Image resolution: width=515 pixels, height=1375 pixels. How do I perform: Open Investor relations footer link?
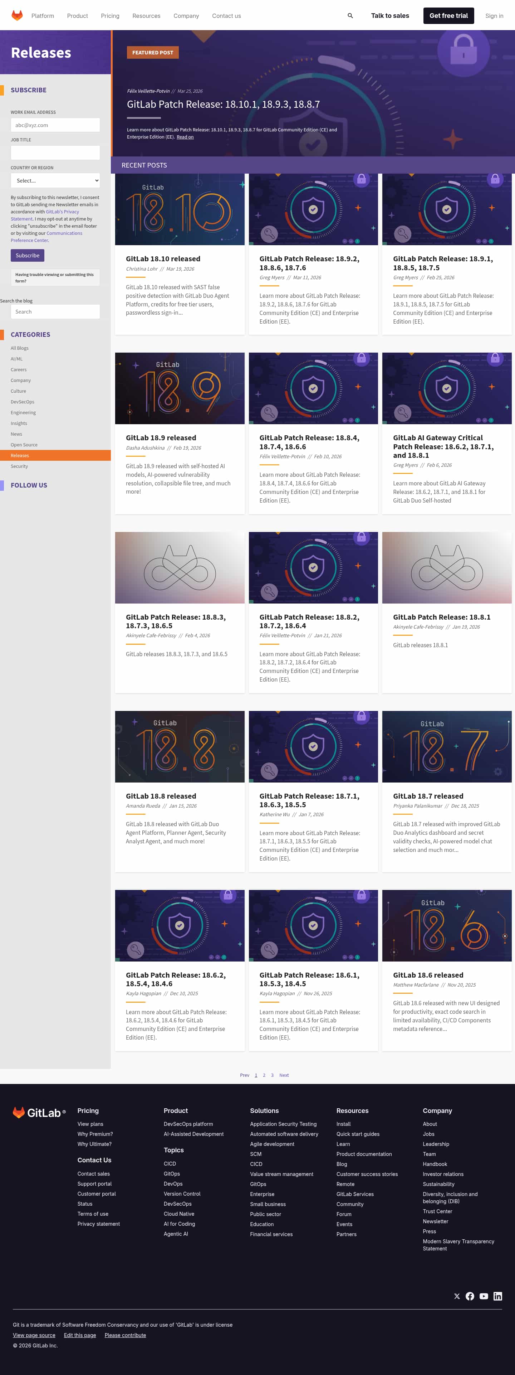[x=443, y=1174]
